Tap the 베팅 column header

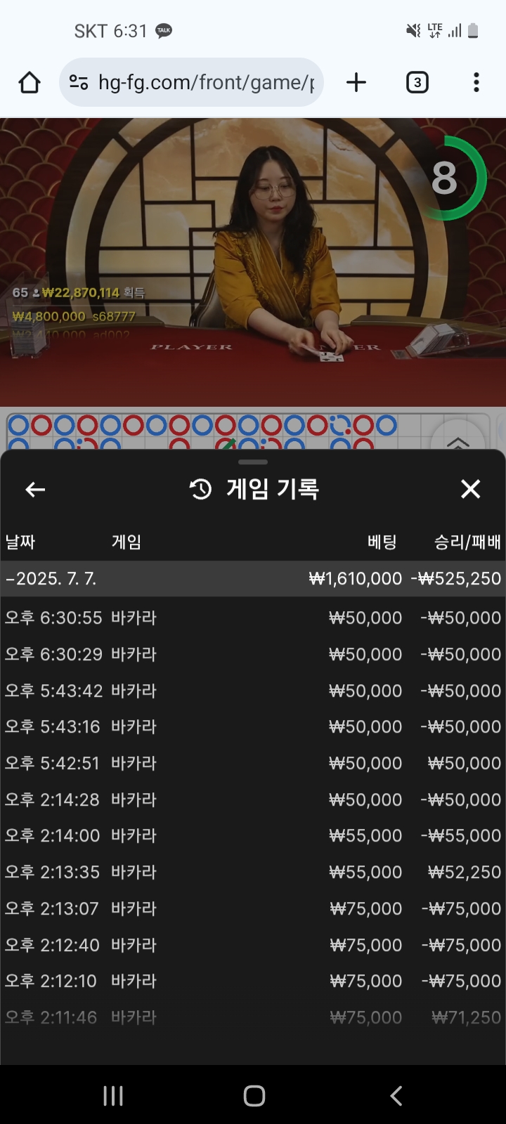pos(382,542)
